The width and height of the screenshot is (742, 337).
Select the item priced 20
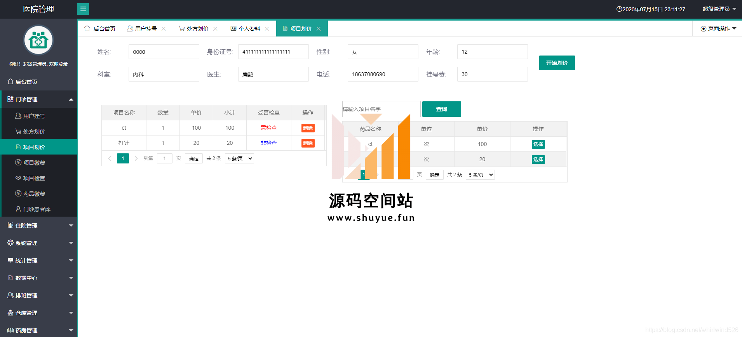538,160
